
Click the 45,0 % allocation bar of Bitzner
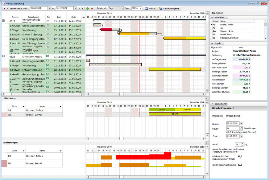(x=188, y=110)
